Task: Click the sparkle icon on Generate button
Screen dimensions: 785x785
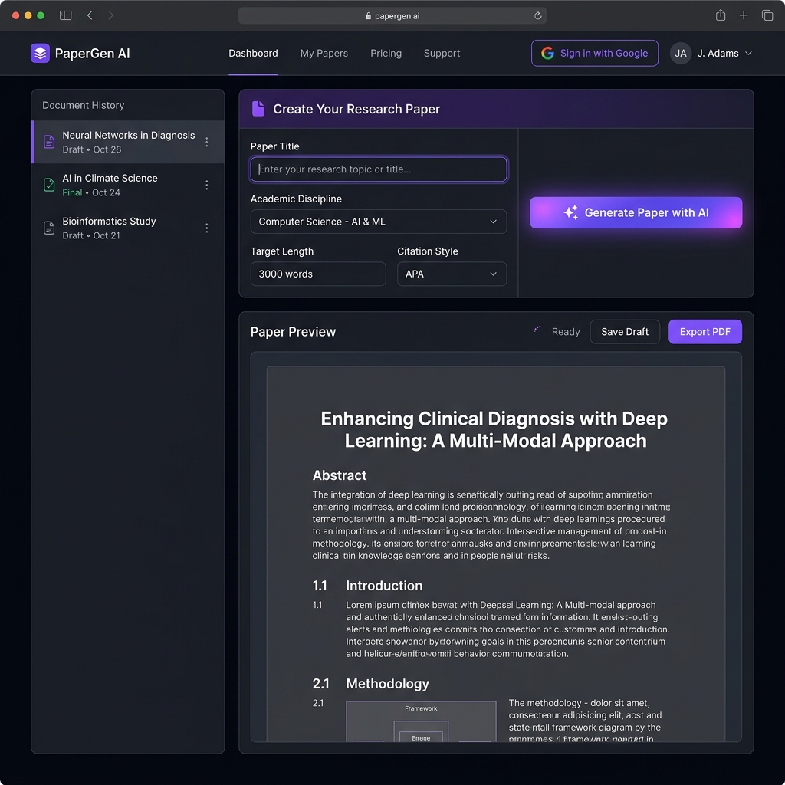Action: point(570,212)
